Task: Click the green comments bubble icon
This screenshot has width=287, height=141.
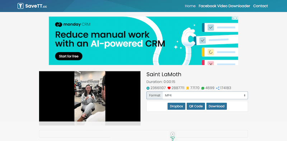Action: (203, 88)
